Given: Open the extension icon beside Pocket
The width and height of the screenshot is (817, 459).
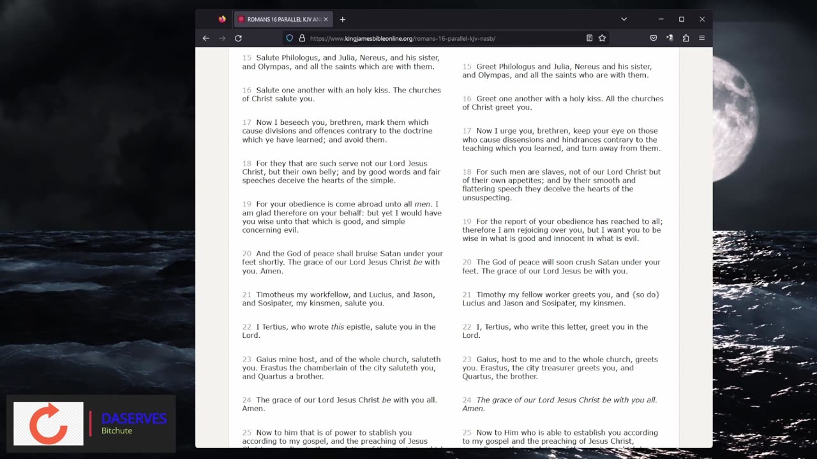Looking at the screenshot, I should (670, 38).
